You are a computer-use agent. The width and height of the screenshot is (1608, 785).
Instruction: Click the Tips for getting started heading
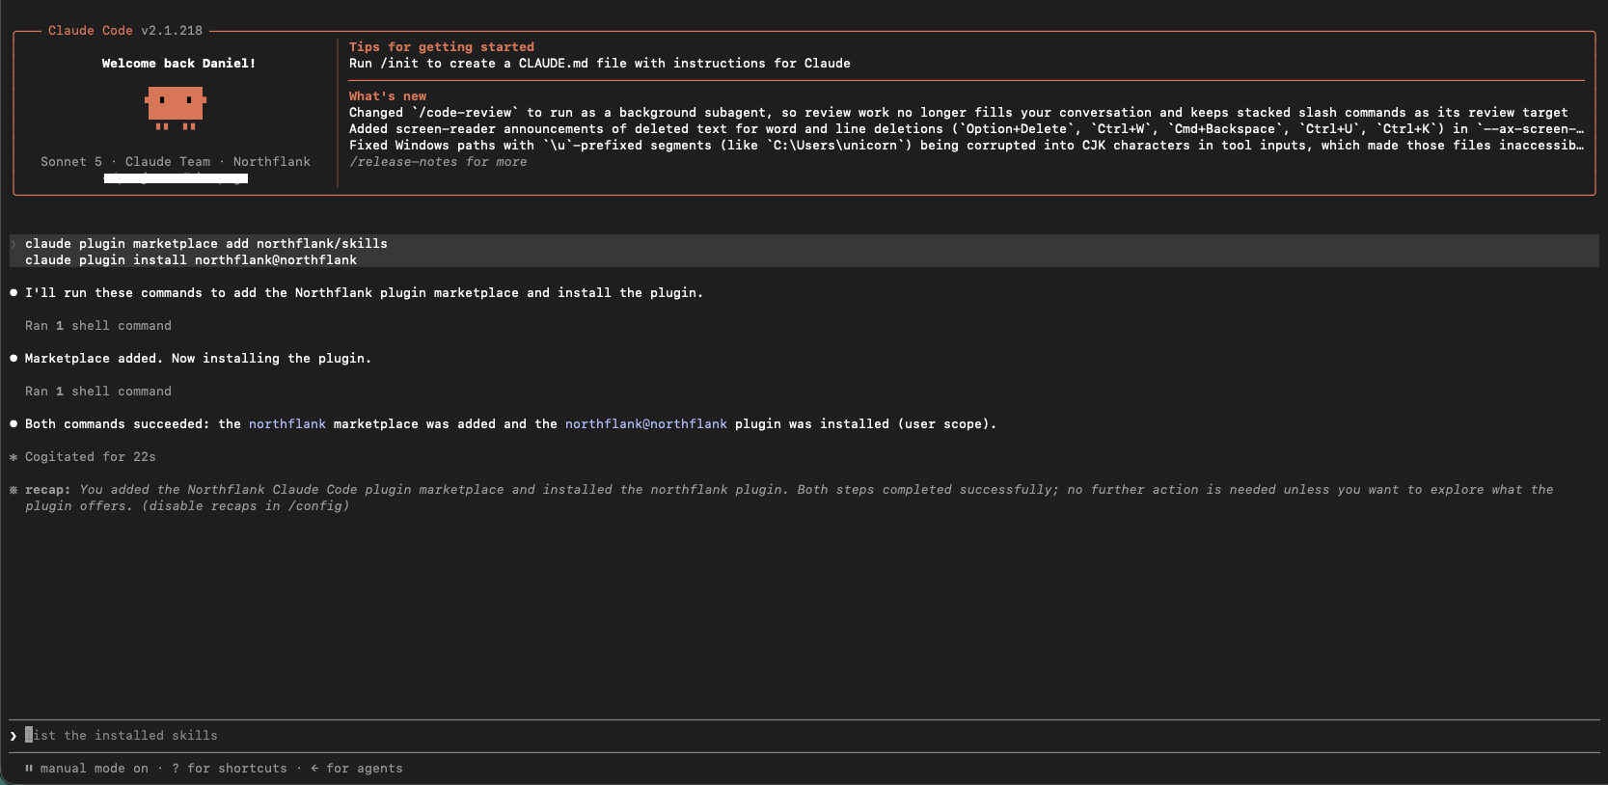(442, 47)
